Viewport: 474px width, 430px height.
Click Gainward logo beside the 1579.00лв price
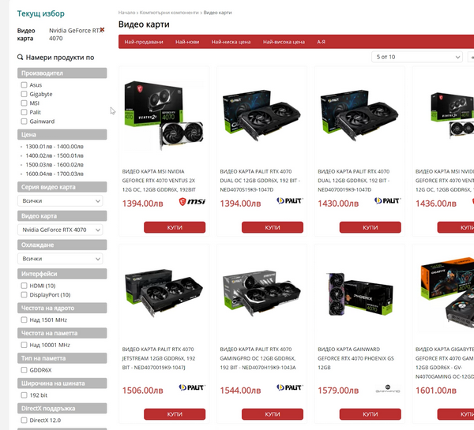click(x=387, y=388)
